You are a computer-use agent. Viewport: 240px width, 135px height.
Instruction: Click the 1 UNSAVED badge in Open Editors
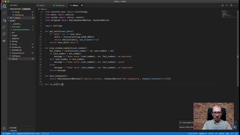click(x=26, y=9)
